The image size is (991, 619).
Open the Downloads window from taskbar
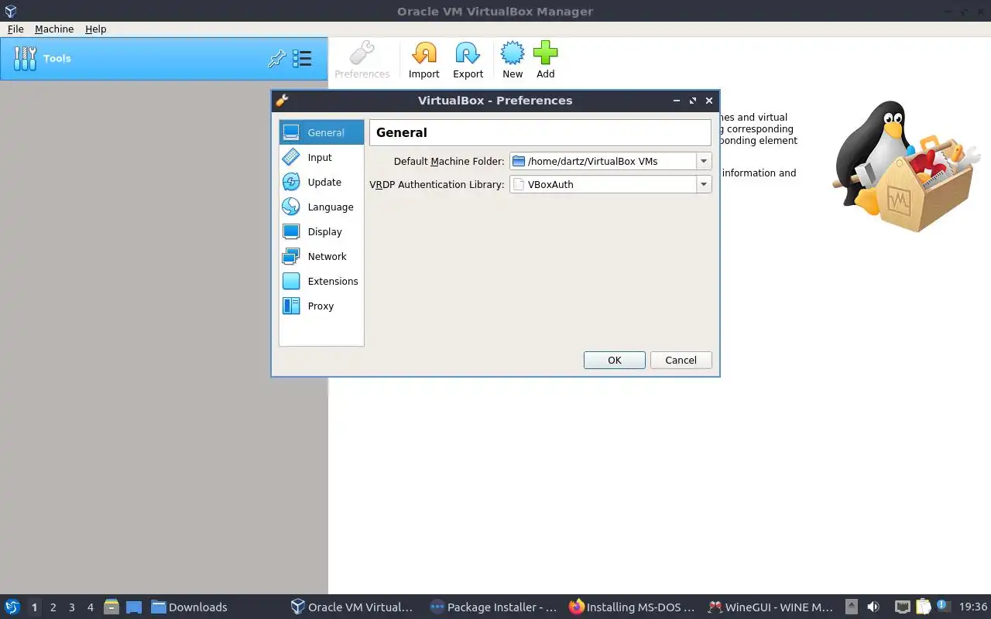point(189,607)
